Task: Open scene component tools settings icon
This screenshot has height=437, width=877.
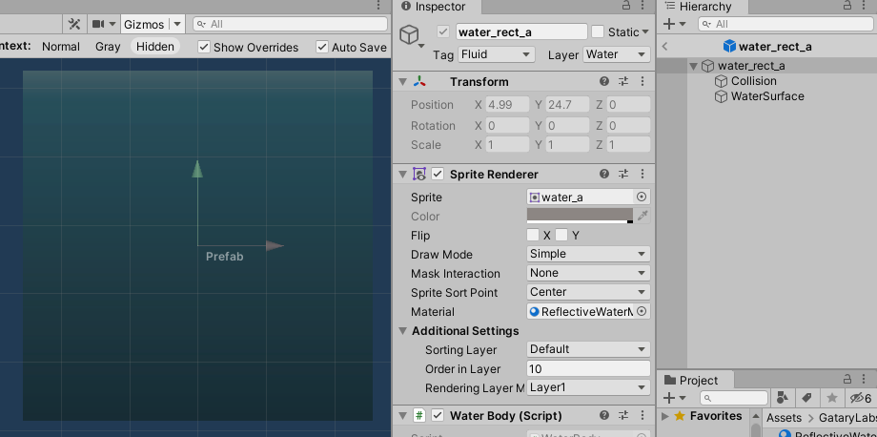Action: 74,24
